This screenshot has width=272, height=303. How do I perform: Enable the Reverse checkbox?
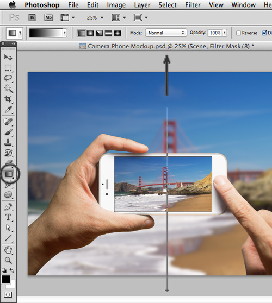pyautogui.click(x=238, y=33)
